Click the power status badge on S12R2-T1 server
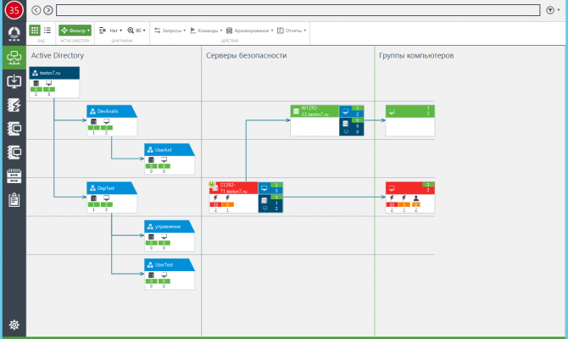Image resolution: width=568 pixels, height=339 pixels. tap(212, 184)
